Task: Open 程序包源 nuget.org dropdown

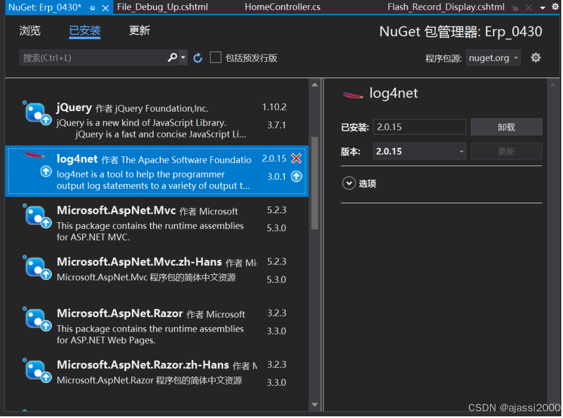Action: pyautogui.click(x=493, y=58)
